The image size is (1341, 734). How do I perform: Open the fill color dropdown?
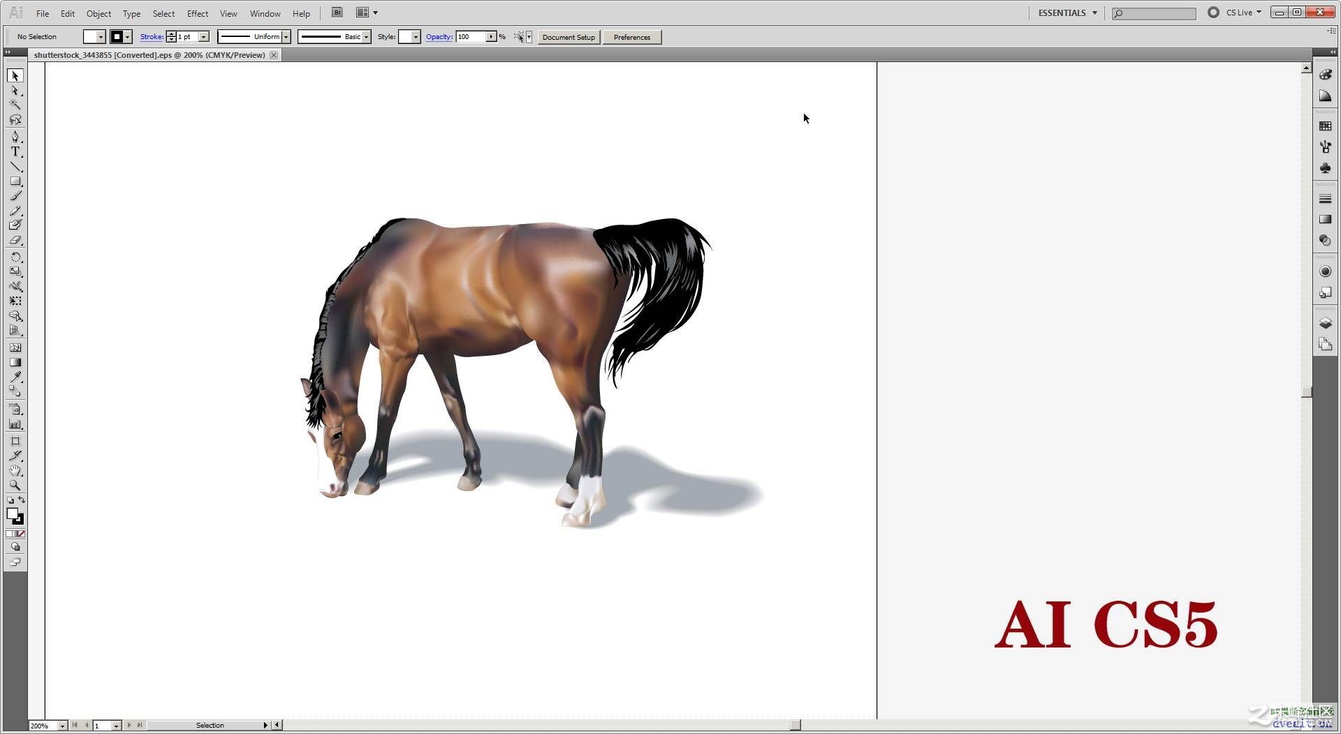pyautogui.click(x=101, y=37)
